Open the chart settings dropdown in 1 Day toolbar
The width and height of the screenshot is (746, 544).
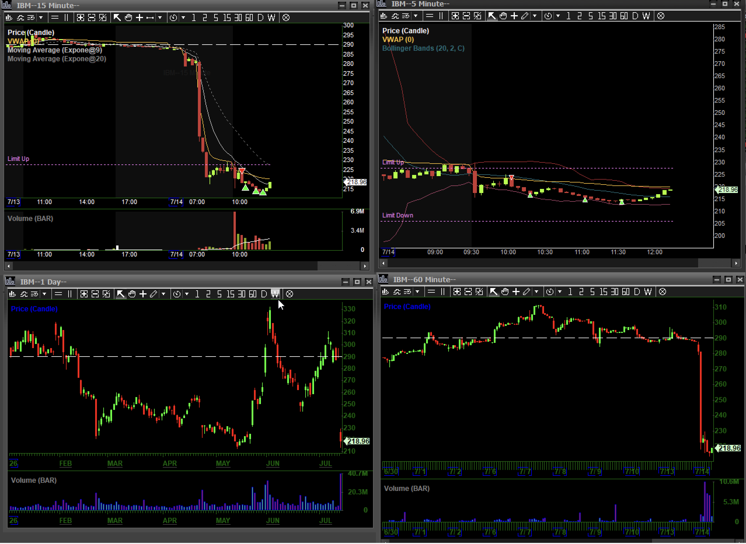point(44,294)
